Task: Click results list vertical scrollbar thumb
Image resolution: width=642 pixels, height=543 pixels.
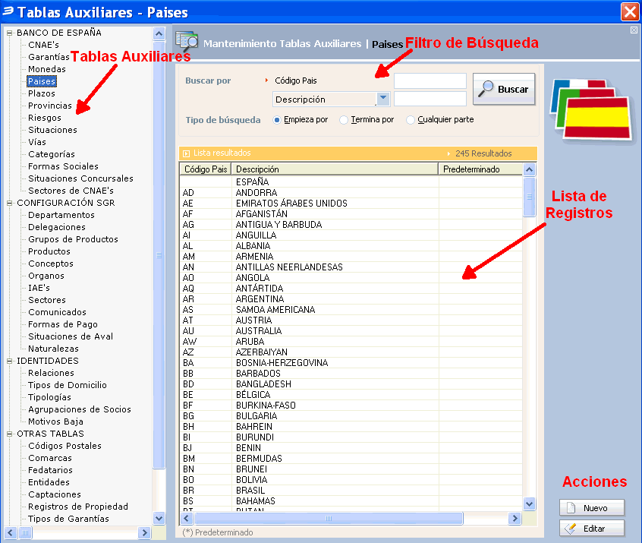Action: 530,197
